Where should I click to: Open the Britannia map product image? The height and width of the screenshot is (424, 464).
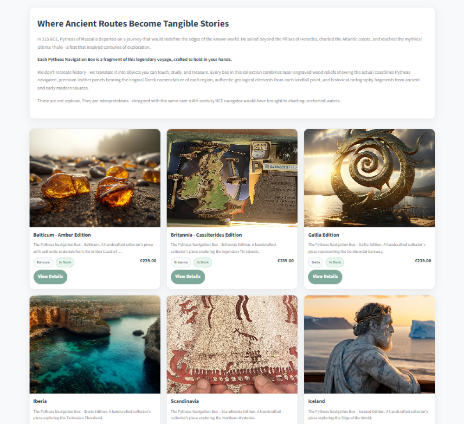pyautogui.click(x=232, y=178)
